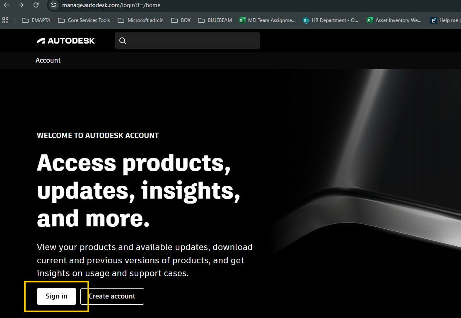
Task: Open the Microsoft admin bookmark folder
Action: click(x=140, y=20)
